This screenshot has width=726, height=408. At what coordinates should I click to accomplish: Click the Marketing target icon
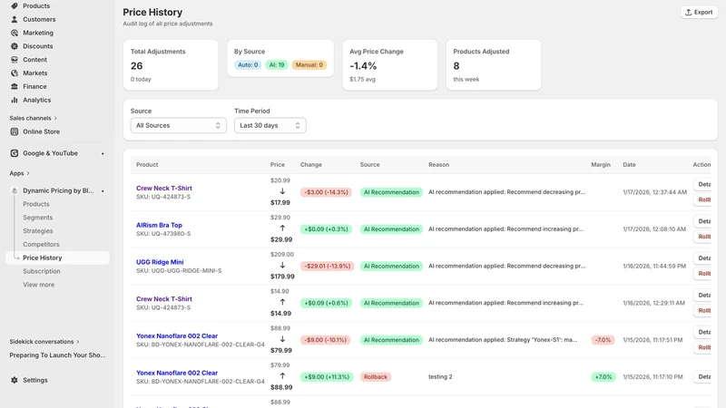point(15,33)
